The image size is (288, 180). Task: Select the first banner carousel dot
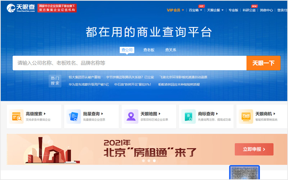[x=143, y=161]
